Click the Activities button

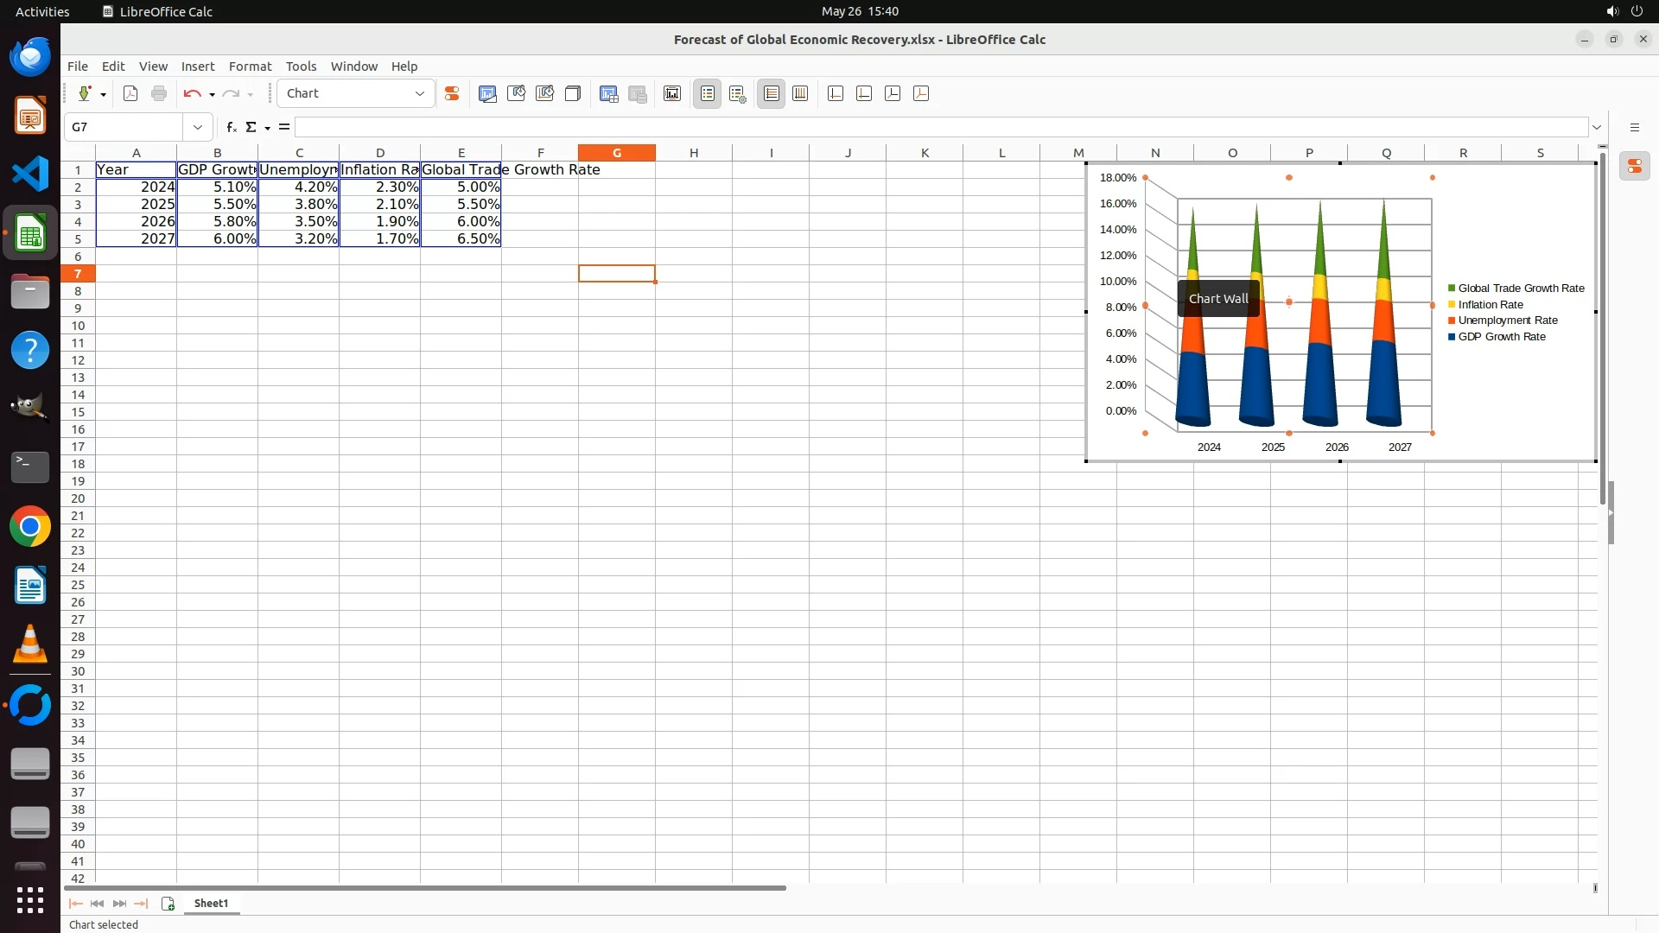42,11
